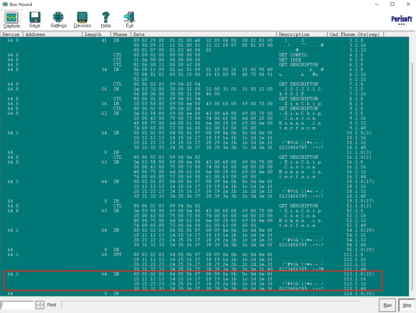
Task: Select row with command 55.1.0(29)
Action: click(204, 250)
